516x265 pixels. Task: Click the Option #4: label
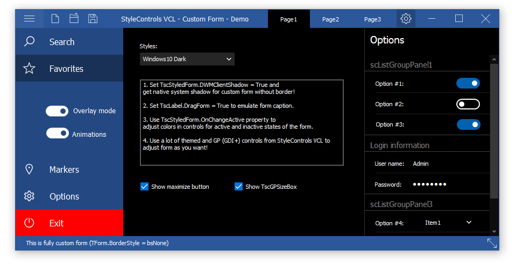tap(390, 223)
